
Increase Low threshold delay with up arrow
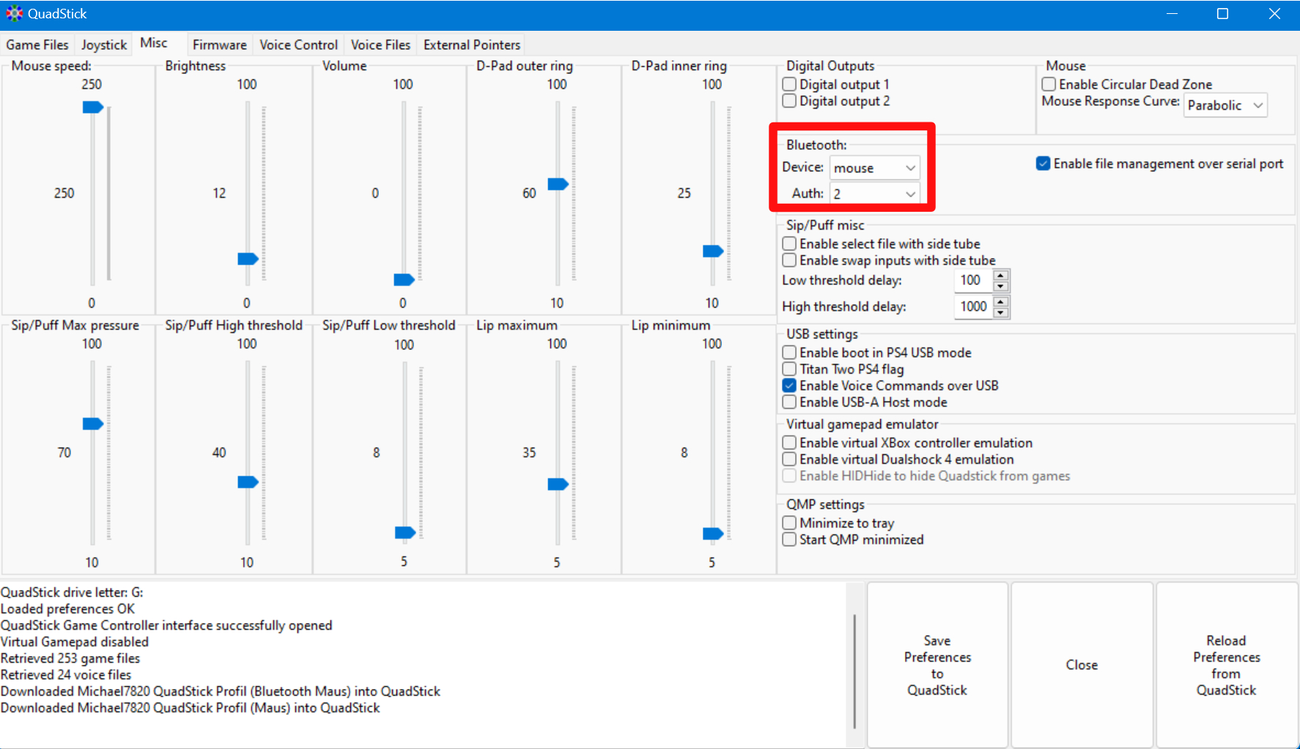pyautogui.click(x=1001, y=276)
